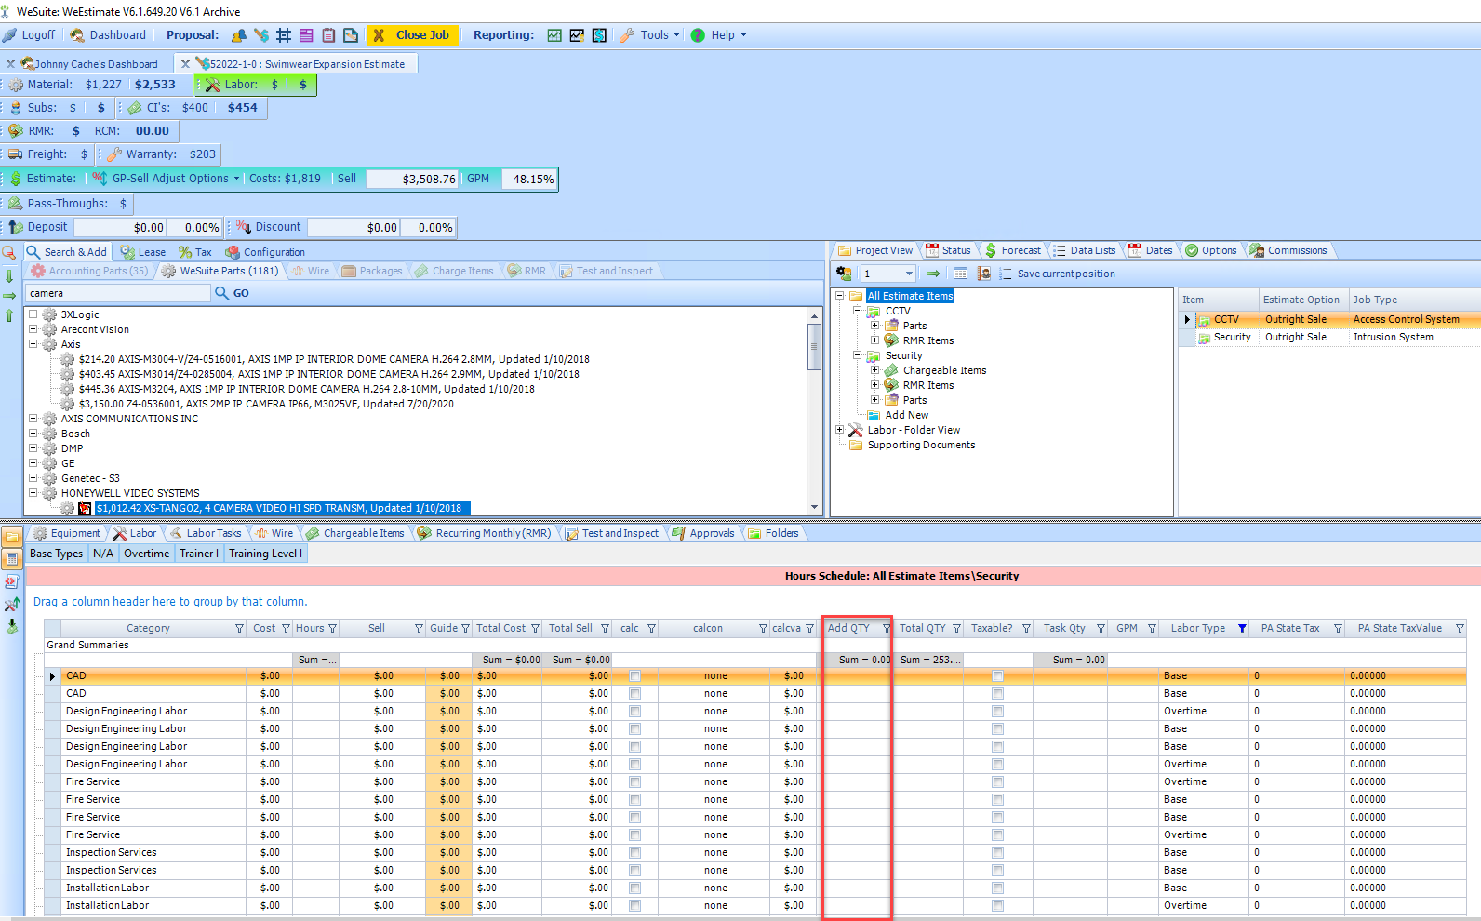Click the filter funnel on the Labor Type column
Viewport: 1481px width, 921px height.
click(1242, 629)
